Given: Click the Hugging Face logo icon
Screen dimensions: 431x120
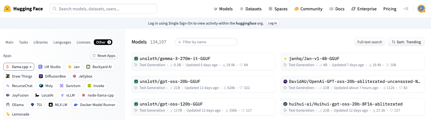Looking at the screenshot, I should (7, 9).
